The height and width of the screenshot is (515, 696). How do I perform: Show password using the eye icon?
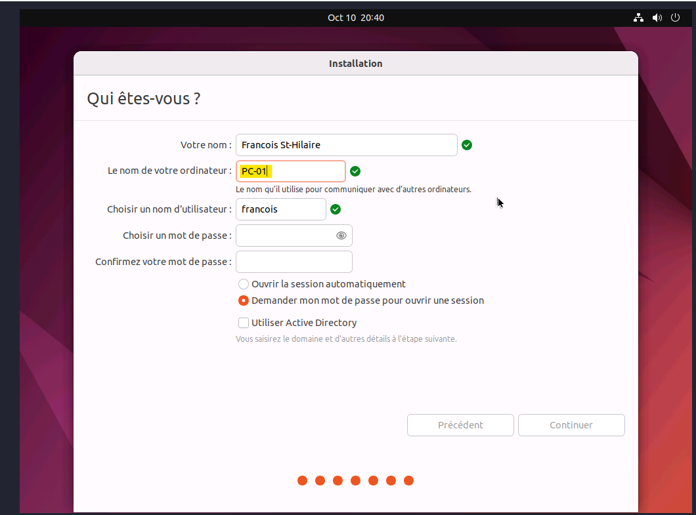coord(341,236)
